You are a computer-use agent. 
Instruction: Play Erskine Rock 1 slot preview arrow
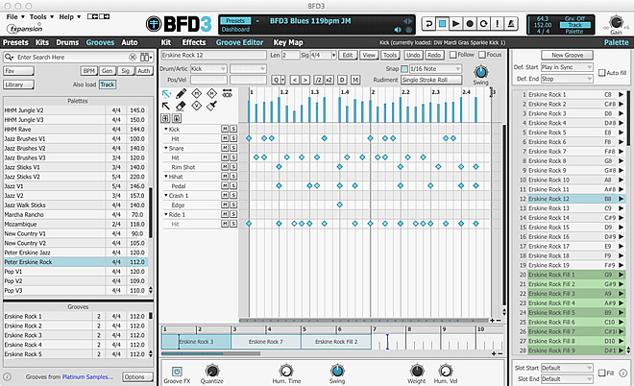(x=622, y=95)
